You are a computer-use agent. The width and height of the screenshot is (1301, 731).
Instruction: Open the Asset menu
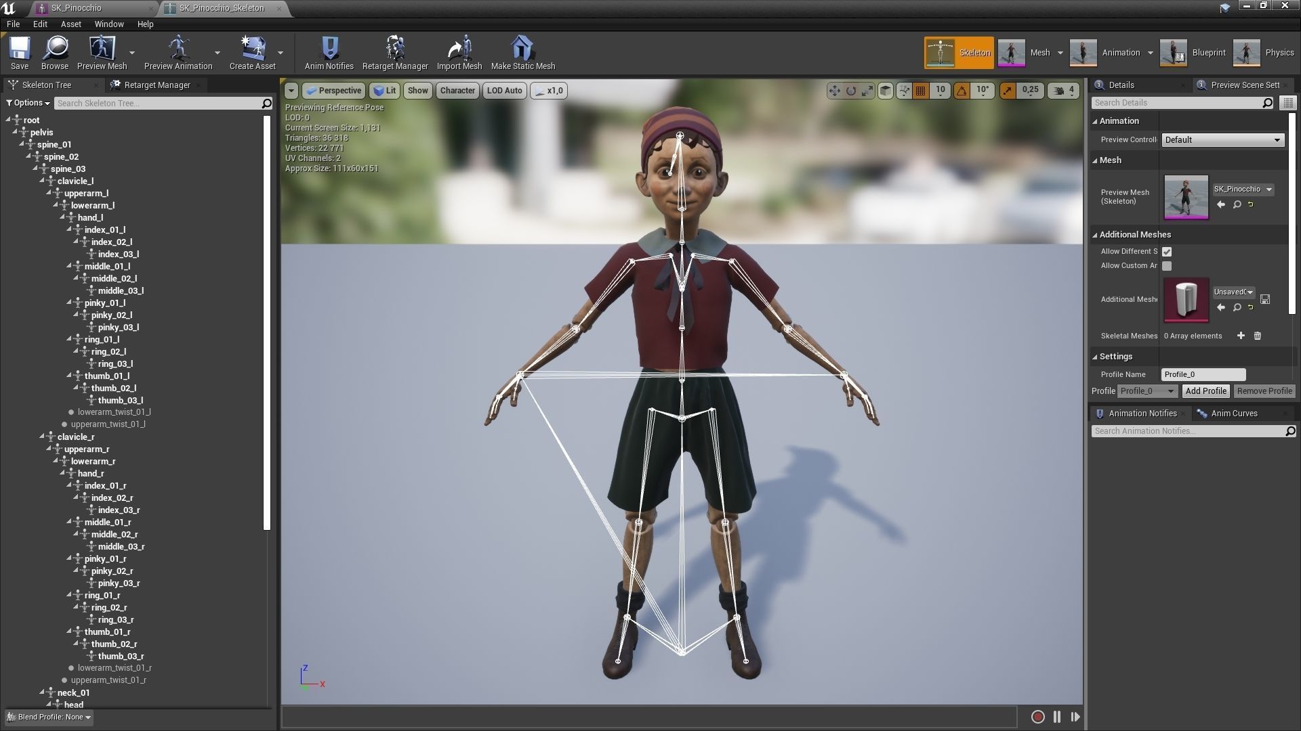pyautogui.click(x=71, y=24)
